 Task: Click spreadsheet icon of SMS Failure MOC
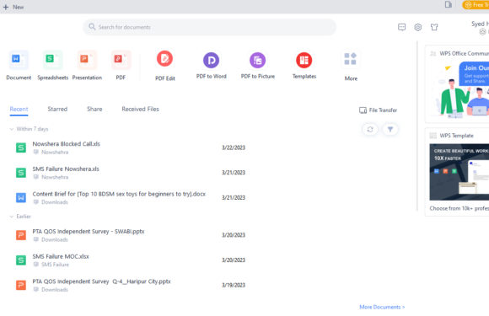[21, 260]
